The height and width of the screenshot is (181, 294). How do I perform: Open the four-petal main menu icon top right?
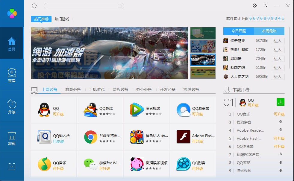pyautogui.click(x=255, y=6)
